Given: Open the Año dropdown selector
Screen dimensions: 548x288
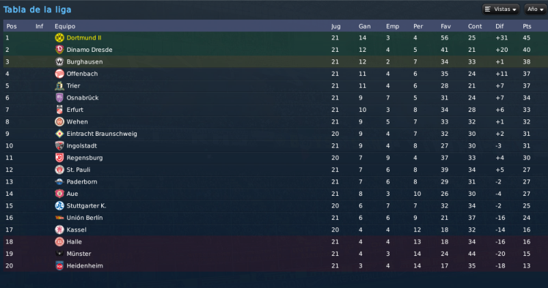Looking at the screenshot, I should (x=535, y=10).
